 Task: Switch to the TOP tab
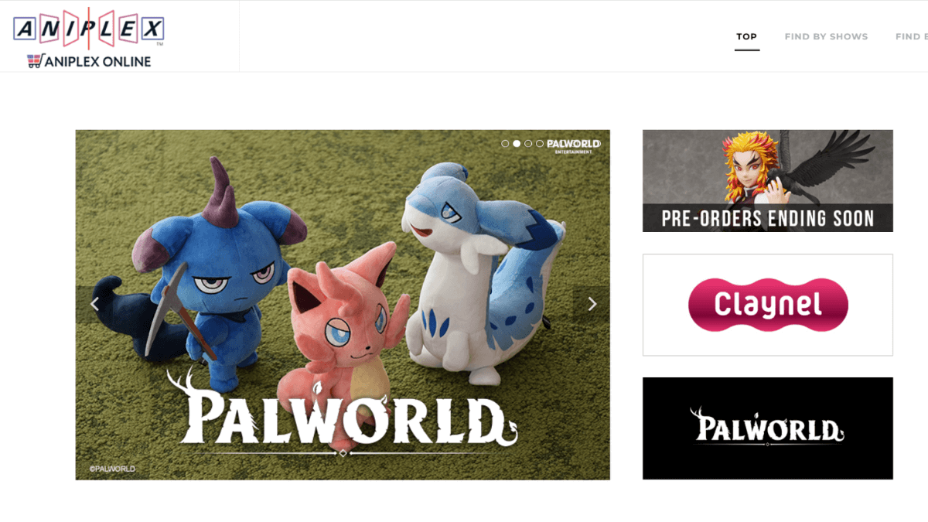[747, 36]
